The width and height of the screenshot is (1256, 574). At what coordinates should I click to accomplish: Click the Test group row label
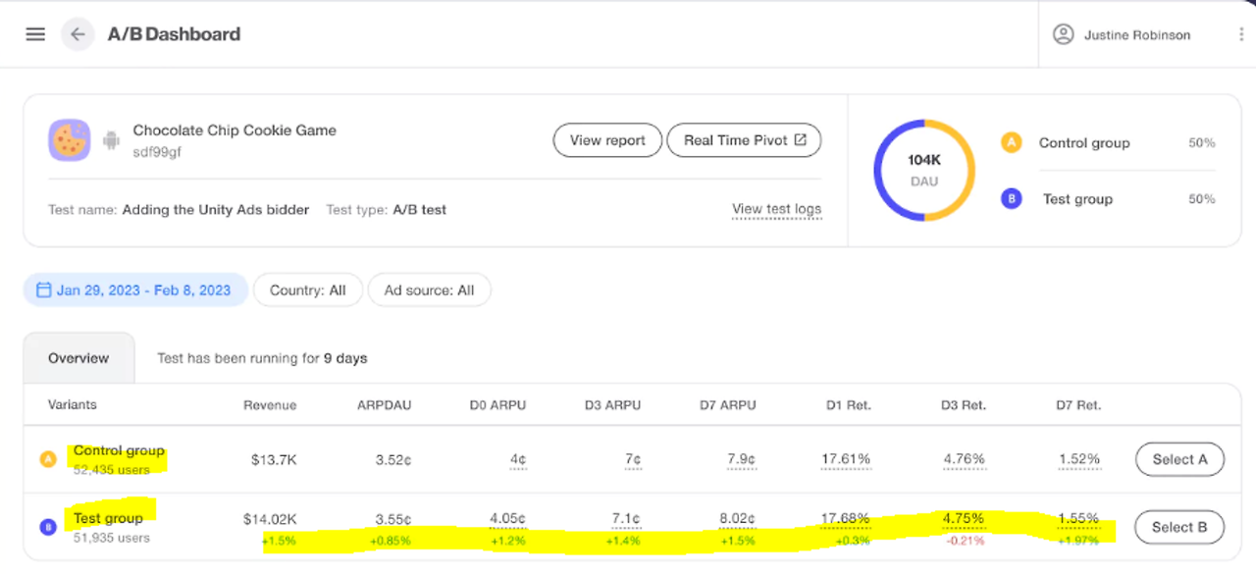point(108,518)
